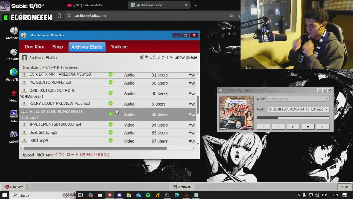Click the pause button in the player

click(x=322, y=127)
